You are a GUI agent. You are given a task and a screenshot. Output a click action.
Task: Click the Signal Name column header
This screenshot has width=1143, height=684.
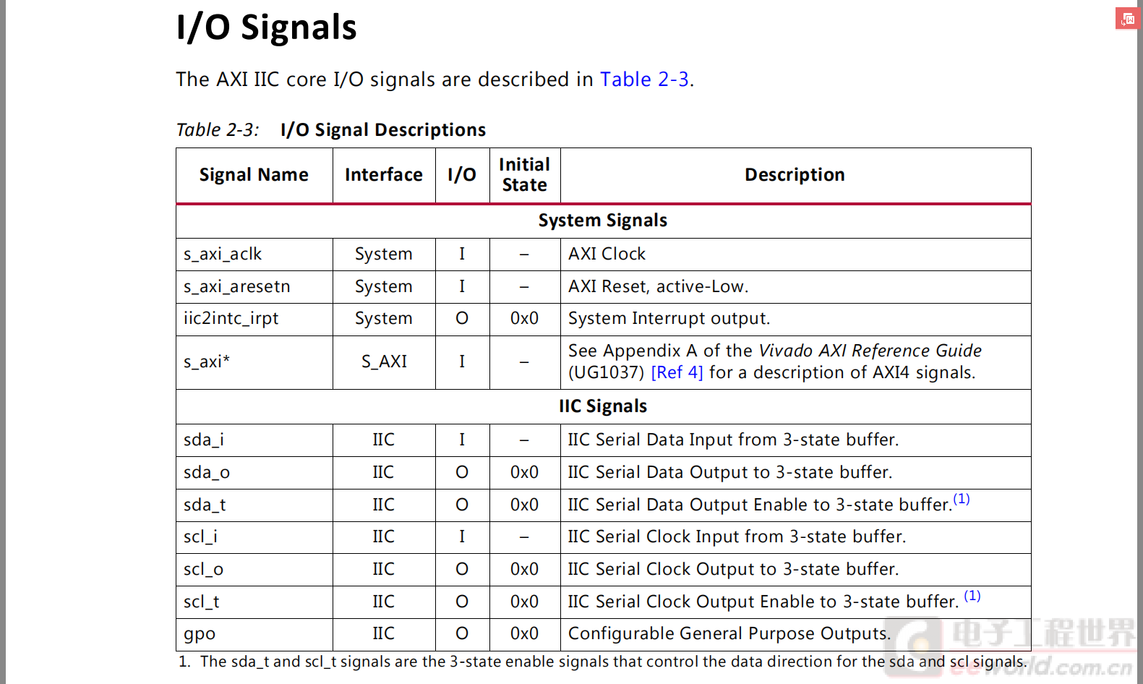(254, 175)
